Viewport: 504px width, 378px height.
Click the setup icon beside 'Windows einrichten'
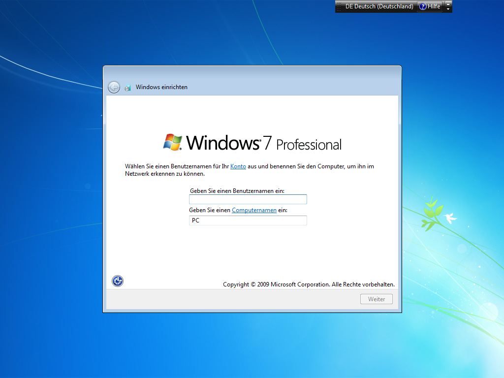(128, 88)
